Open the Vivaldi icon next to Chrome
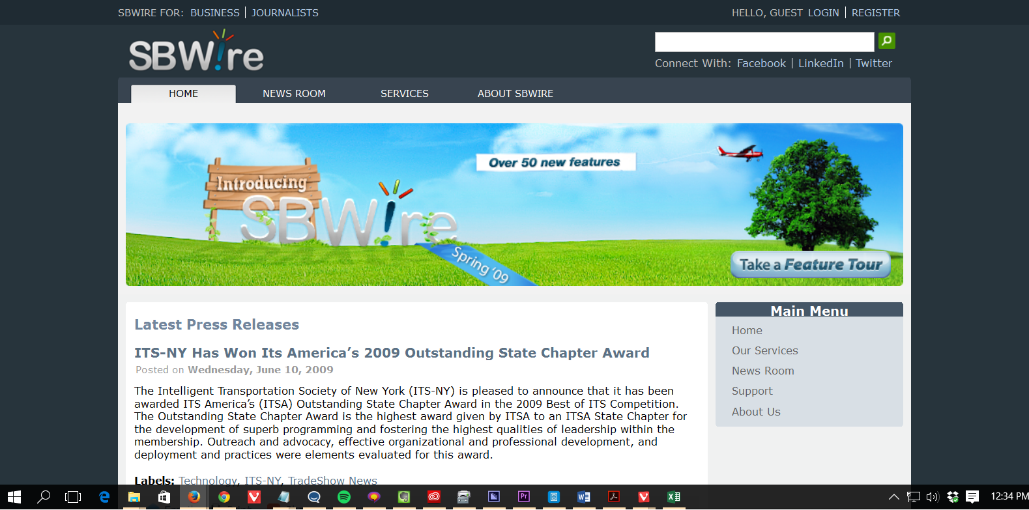The image size is (1029, 510). coord(254,497)
